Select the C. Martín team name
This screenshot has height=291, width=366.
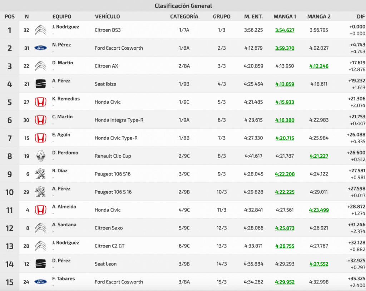(x=62, y=117)
